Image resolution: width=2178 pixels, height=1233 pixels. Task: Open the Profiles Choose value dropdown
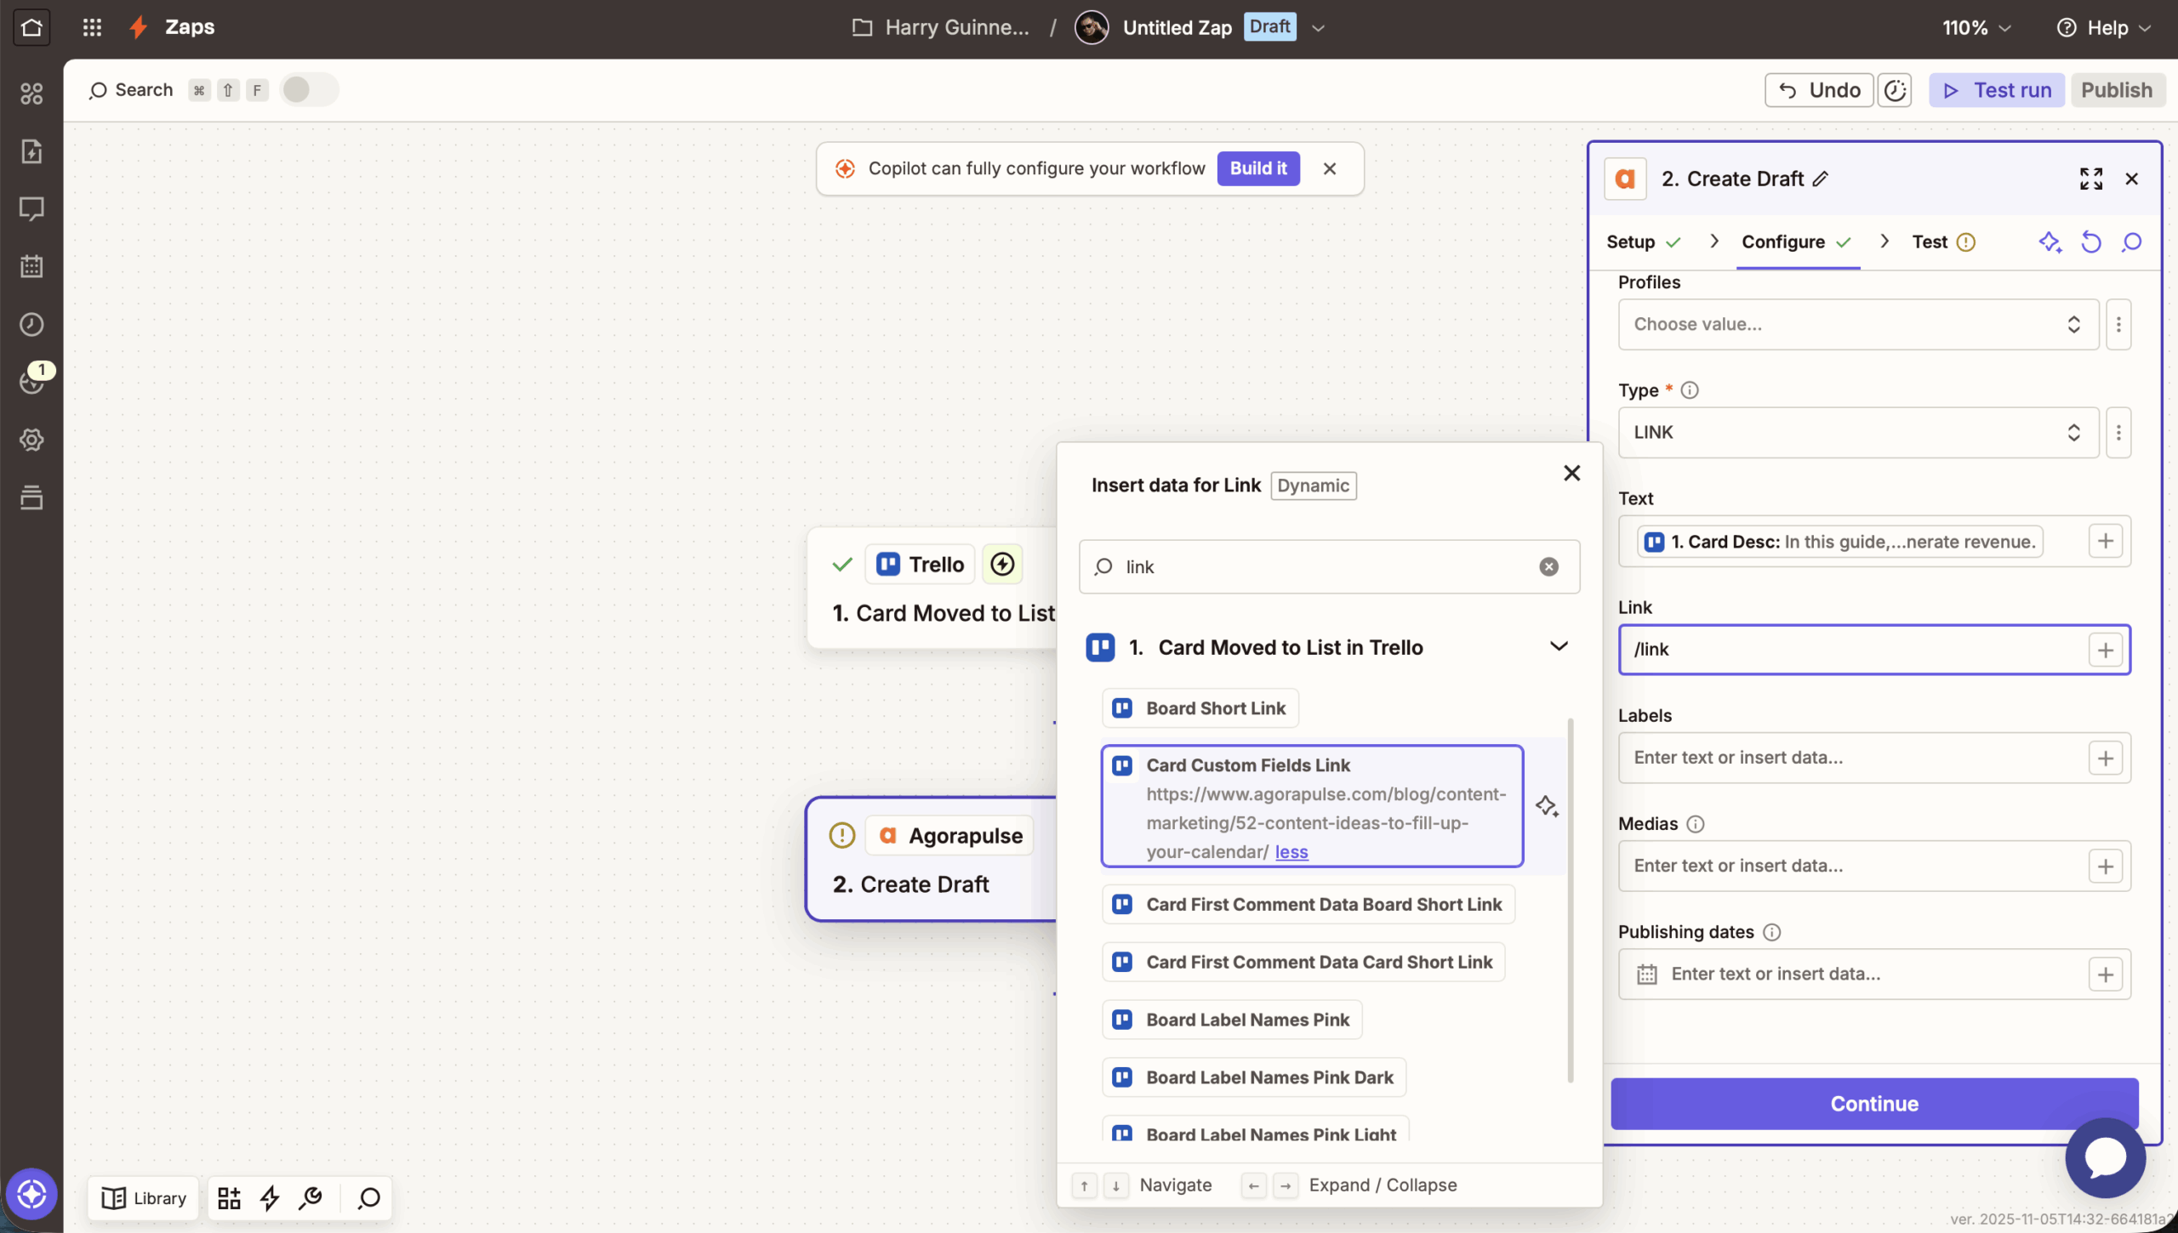(1857, 324)
